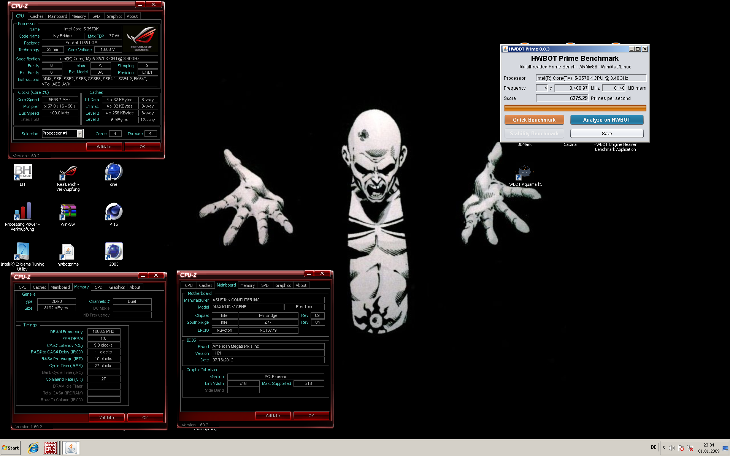The width and height of the screenshot is (730, 456).
Task: Click Validate in the Memory CPU-Z window
Action: tap(106, 418)
